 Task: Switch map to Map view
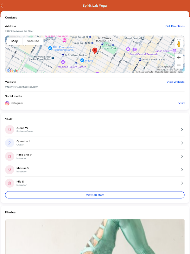point(15,41)
